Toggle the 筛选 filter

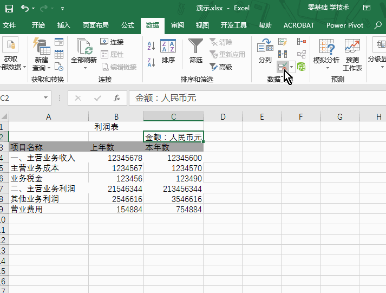[x=195, y=51]
